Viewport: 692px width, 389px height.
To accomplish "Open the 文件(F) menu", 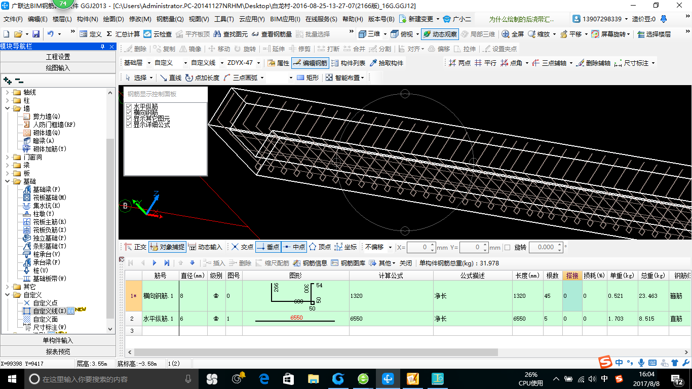I will [13, 19].
